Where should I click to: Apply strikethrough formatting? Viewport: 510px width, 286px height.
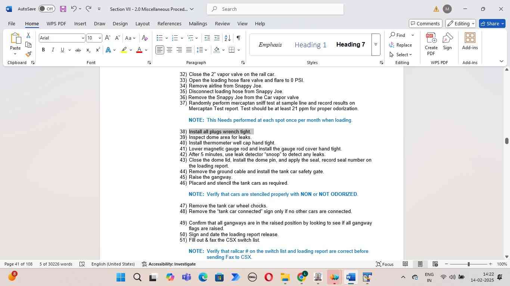pos(78,50)
